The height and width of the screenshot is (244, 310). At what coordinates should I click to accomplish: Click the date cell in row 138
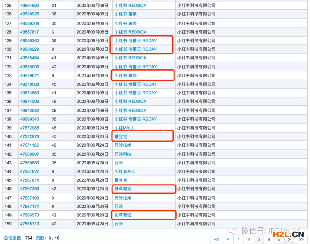[x=92, y=119]
